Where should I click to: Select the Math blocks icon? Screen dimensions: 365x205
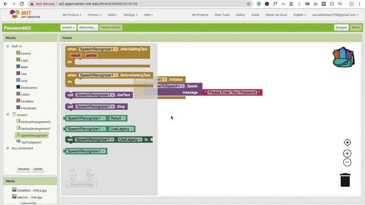pyautogui.click(x=18, y=67)
